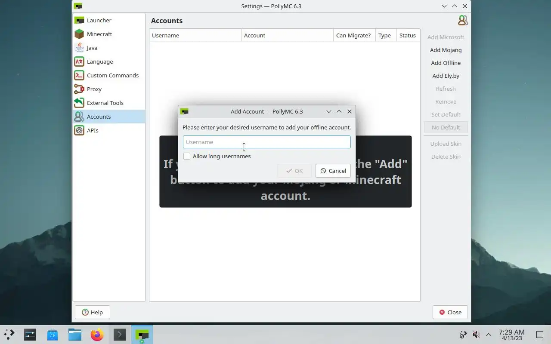The image size is (551, 344).
Task: Click the muted volume tray icon
Action: click(x=476, y=335)
